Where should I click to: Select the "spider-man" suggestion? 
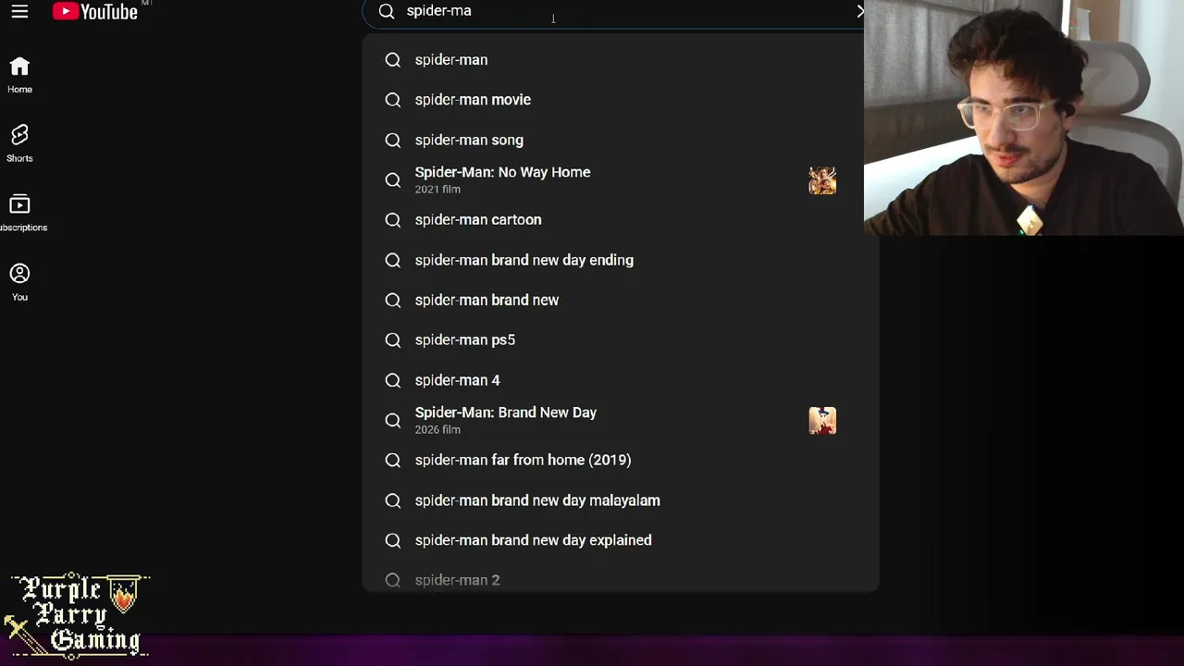[620, 60]
